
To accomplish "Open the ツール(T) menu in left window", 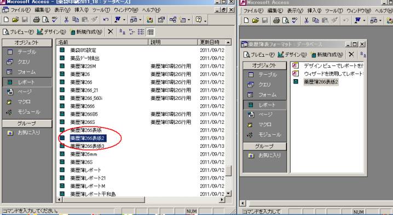I will [101, 10].
